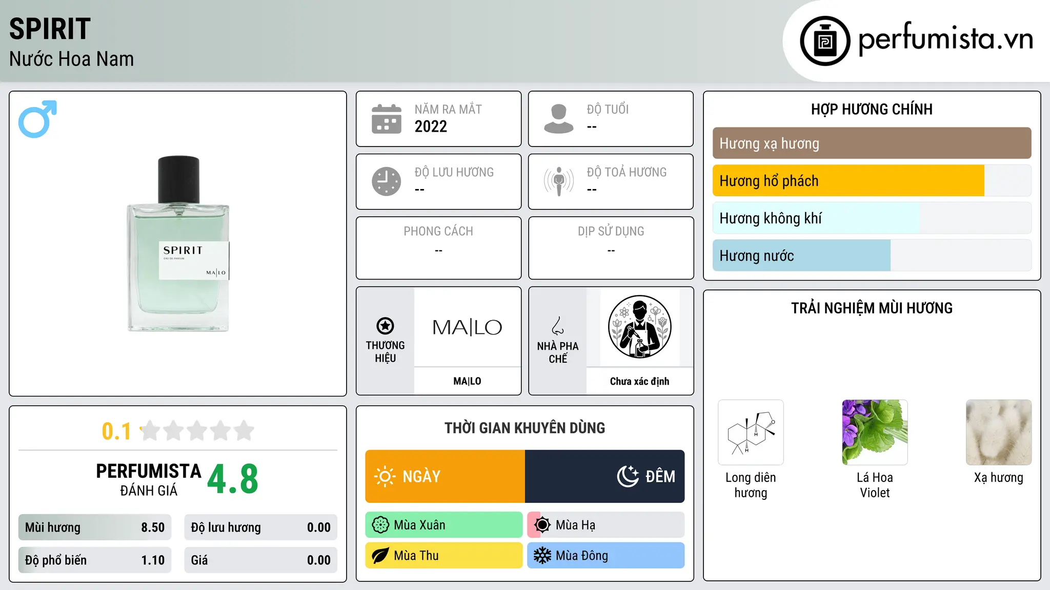
Task: Open the Long diên hương note image
Action: (751, 432)
